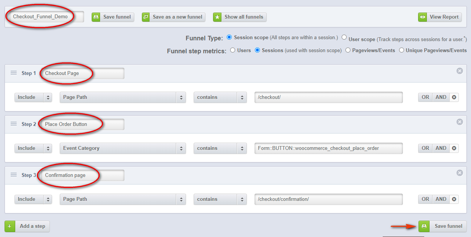Open Step 3 Page Path dropdown

click(x=123, y=199)
